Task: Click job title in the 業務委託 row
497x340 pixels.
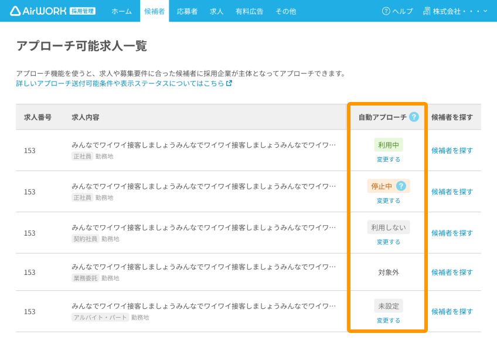Action: (203, 267)
